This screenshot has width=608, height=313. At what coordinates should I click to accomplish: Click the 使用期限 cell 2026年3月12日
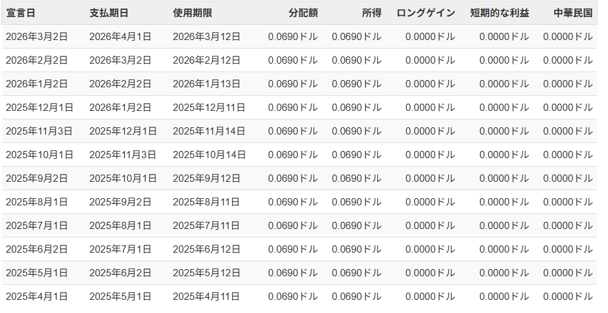coord(206,37)
